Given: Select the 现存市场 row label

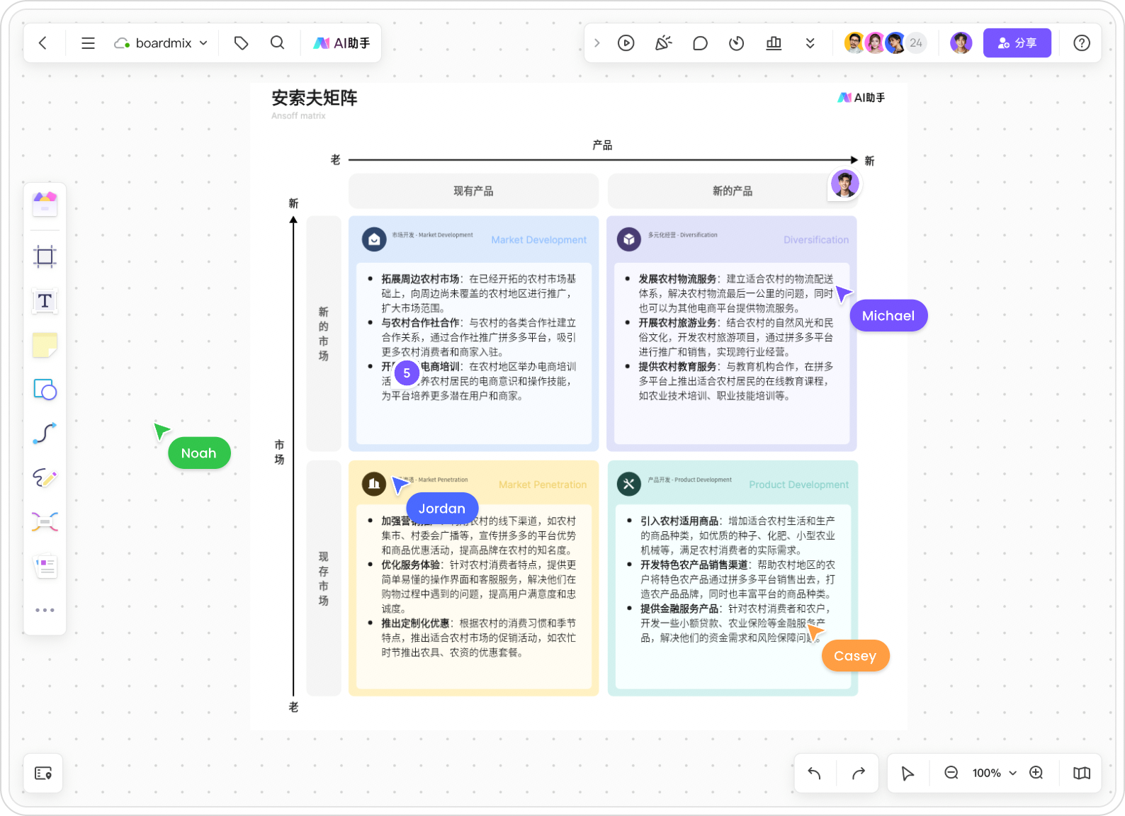Looking at the screenshot, I should [x=324, y=579].
